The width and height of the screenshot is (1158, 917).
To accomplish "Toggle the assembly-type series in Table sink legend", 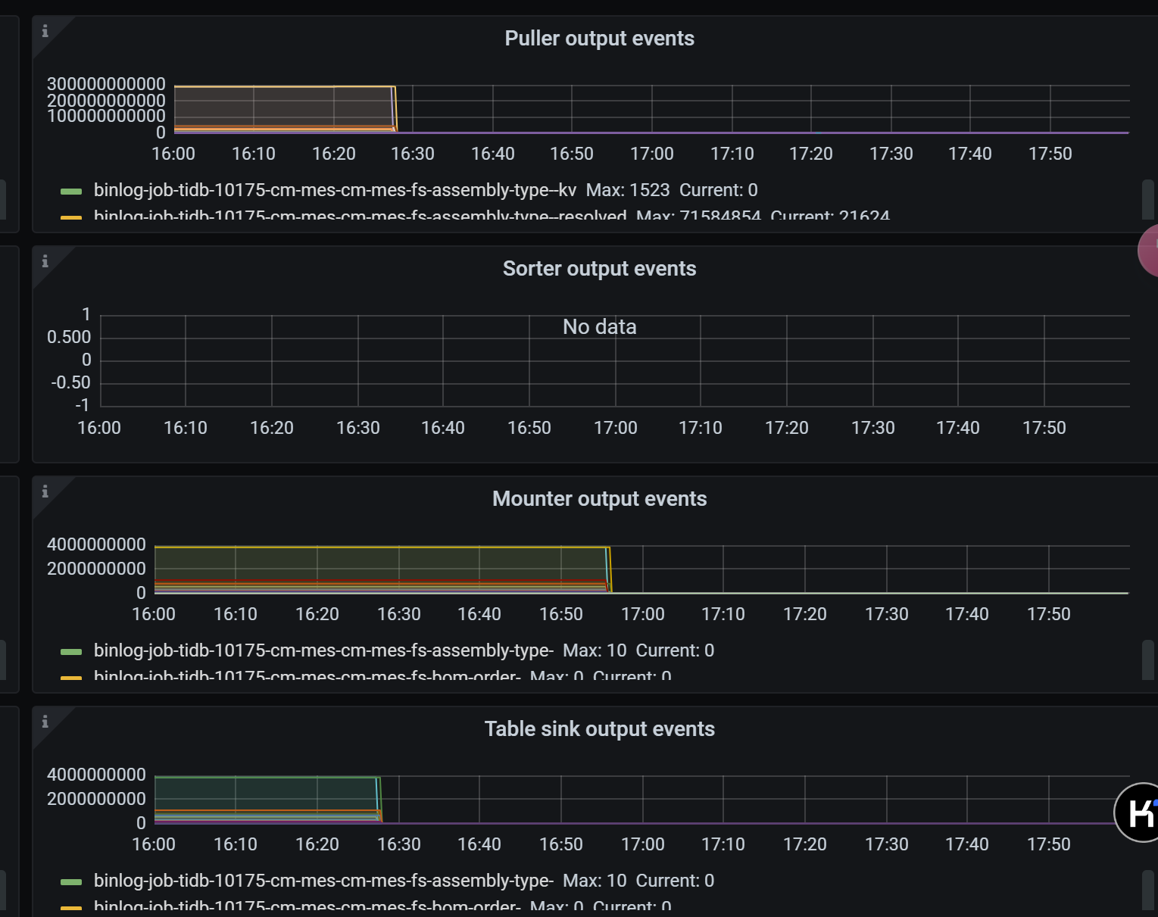I will [x=323, y=881].
